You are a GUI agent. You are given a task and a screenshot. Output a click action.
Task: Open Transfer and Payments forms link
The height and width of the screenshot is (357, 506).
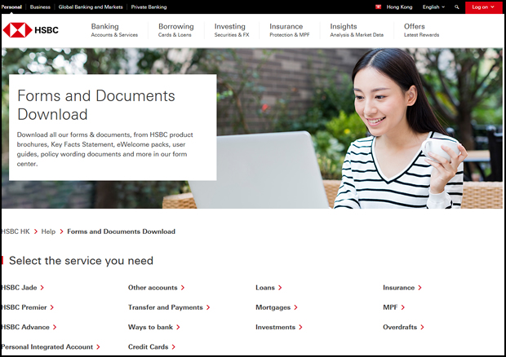[166, 308]
